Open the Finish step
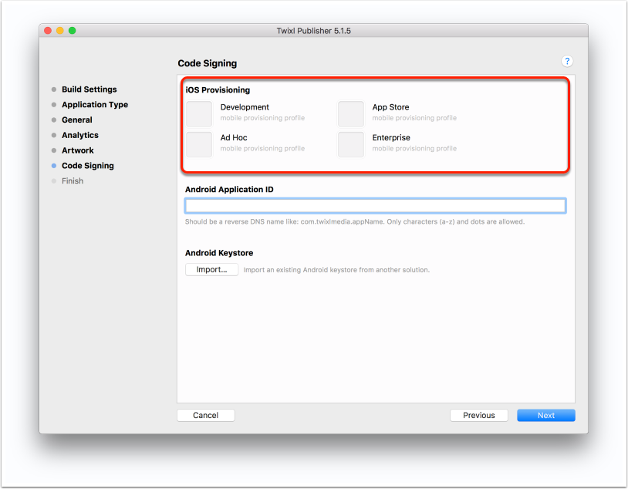The image size is (628, 489). coord(73,180)
